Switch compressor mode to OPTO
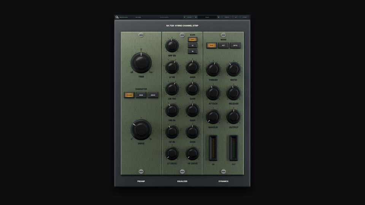Image resolution: width=365 pixels, height=205 pixels. [x=235, y=46]
